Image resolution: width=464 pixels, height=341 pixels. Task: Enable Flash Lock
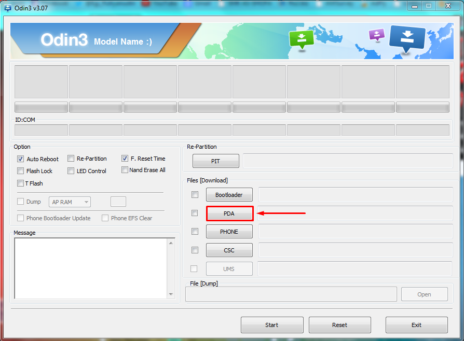tap(20, 170)
